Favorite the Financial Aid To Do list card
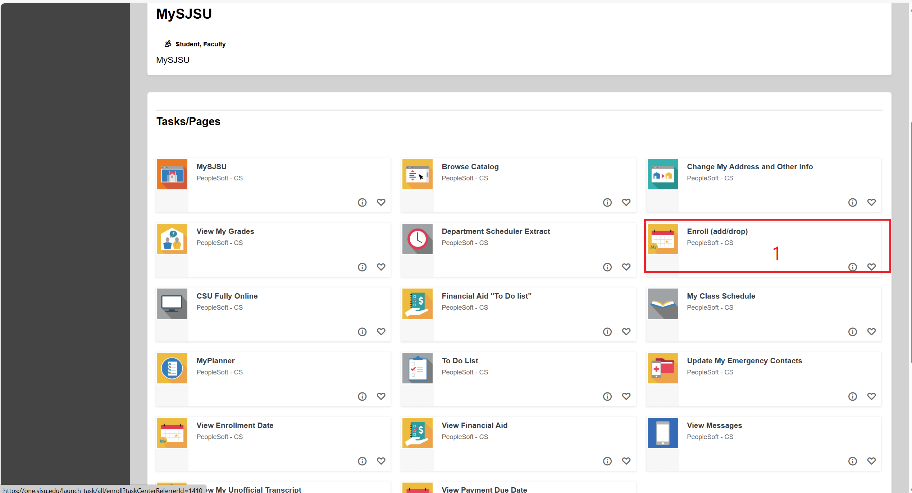 [x=626, y=332]
